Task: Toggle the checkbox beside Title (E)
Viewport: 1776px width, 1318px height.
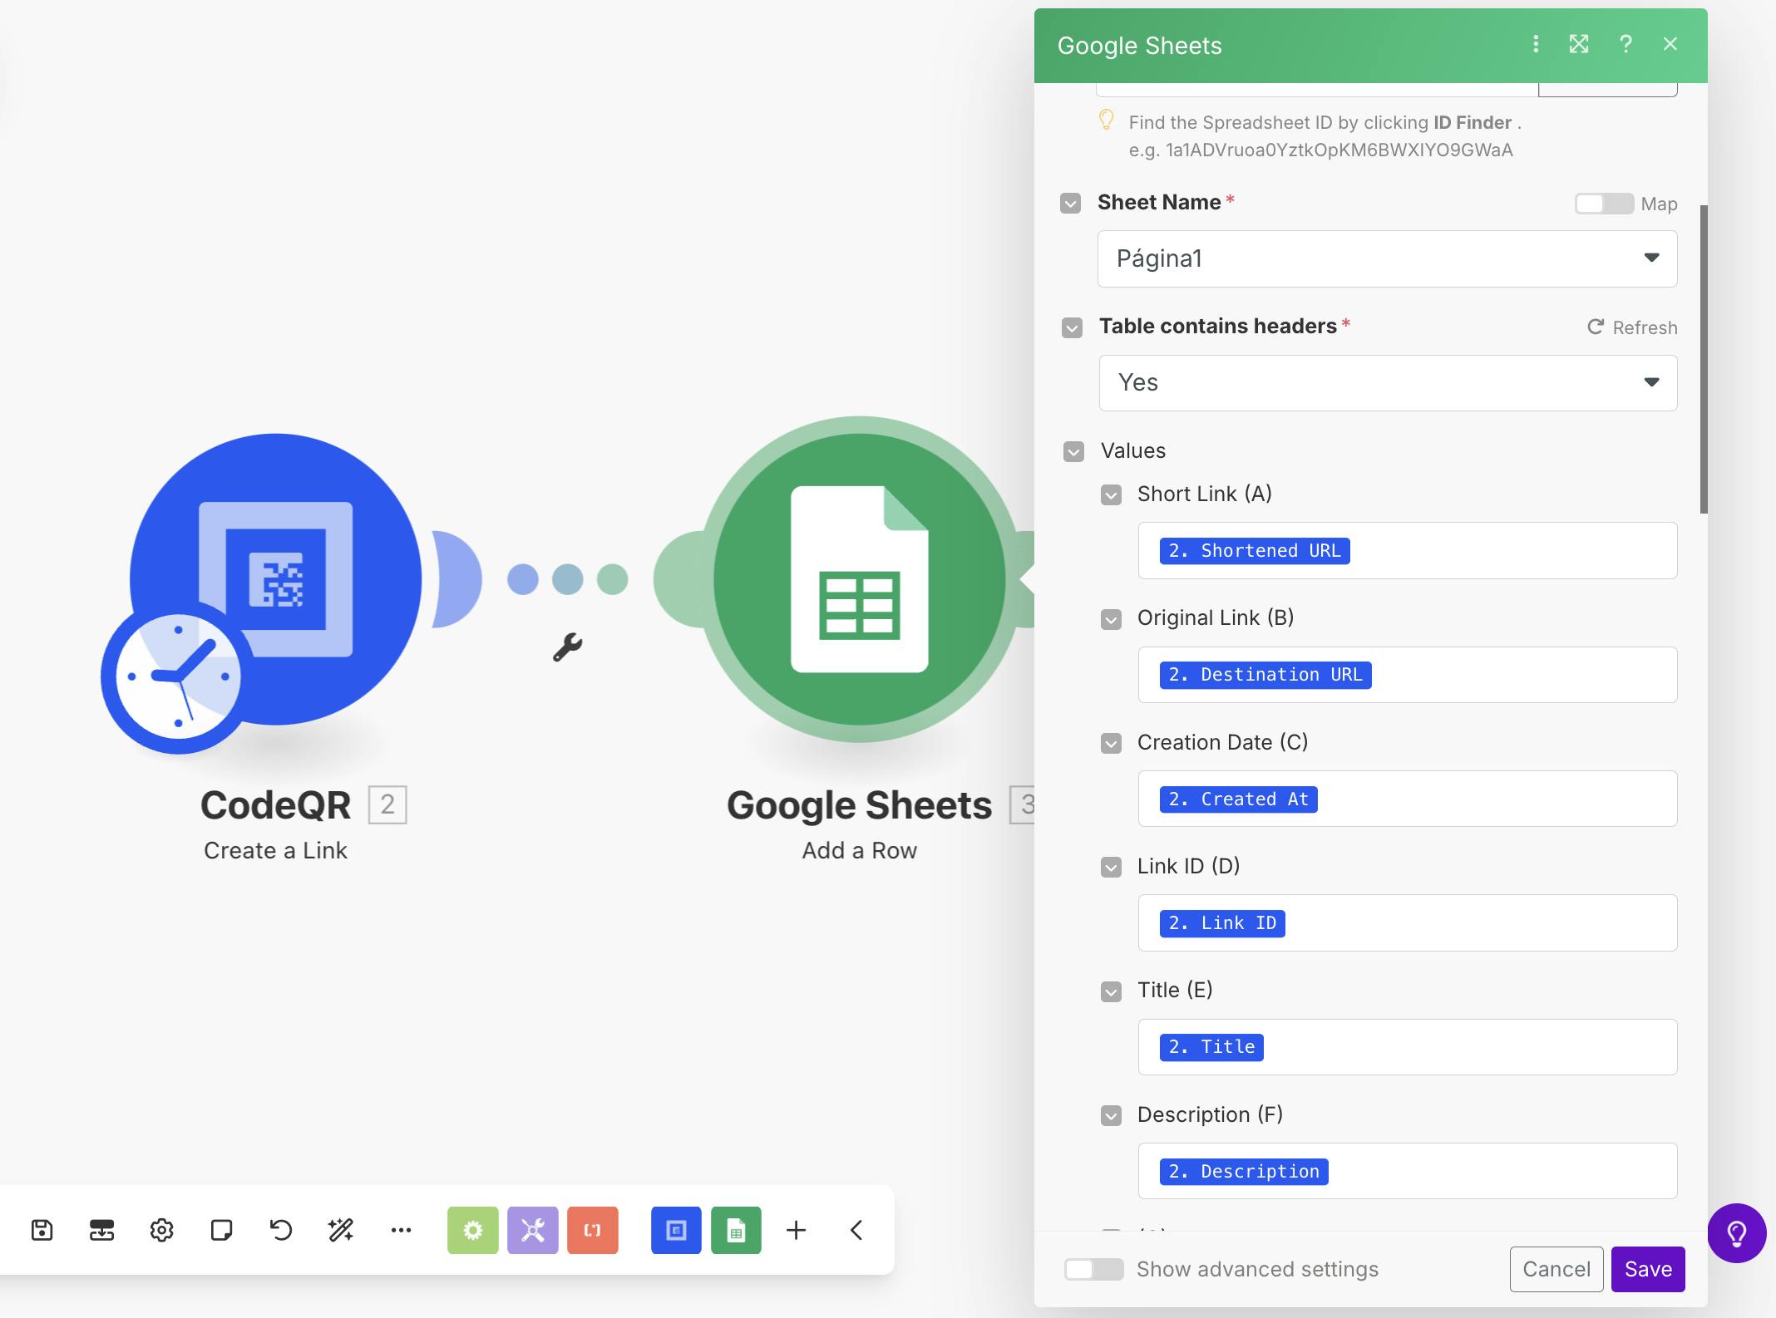Action: click(x=1111, y=991)
